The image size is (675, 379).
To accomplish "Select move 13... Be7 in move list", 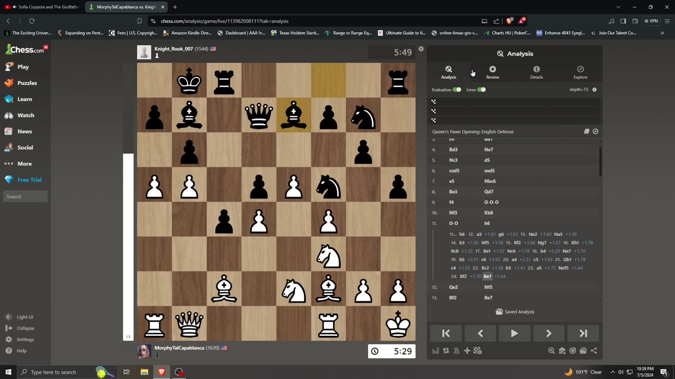I will click(488, 297).
